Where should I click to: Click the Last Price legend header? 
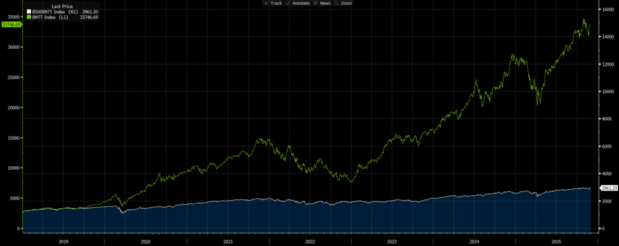(63, 6)
